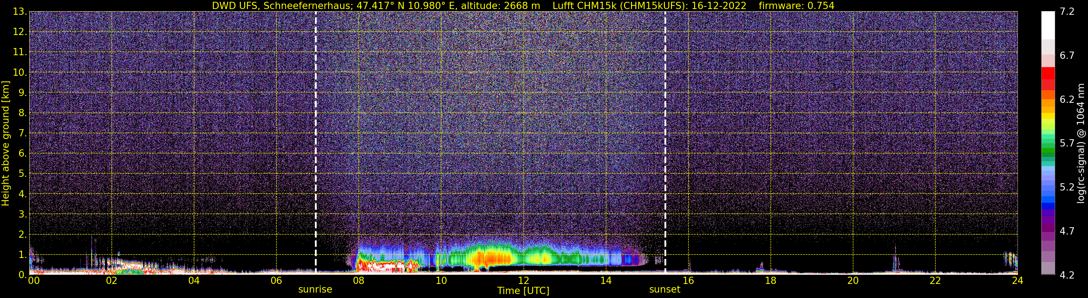Click the 'altitude: 2668 m' text in title
Screen dimensions: 1088x298
point(500,5)
